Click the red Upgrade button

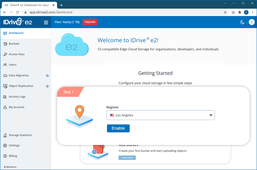coord(90,22)
